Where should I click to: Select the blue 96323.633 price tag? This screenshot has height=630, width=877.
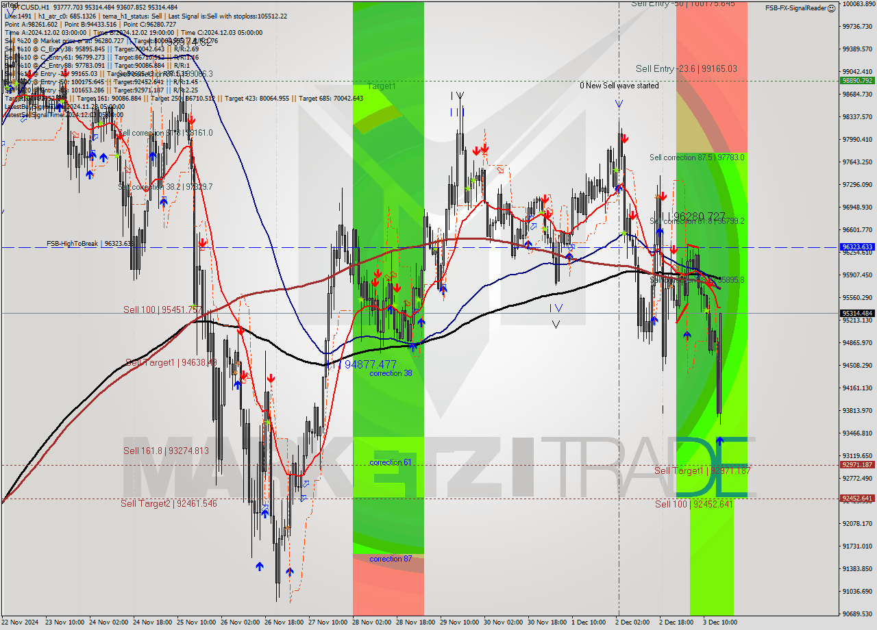coord(857,247)
